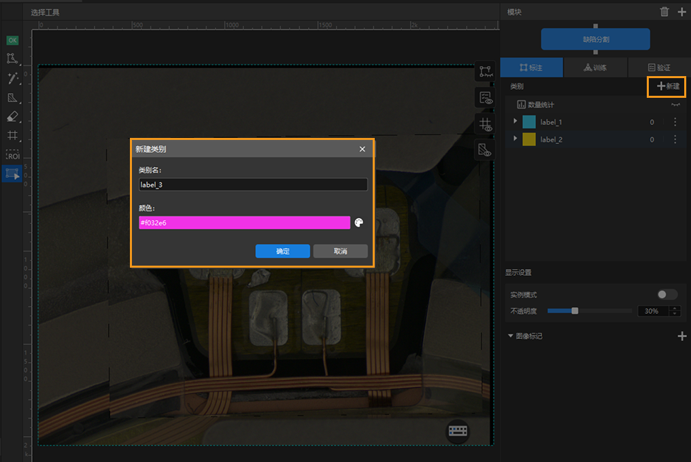Click the magenta #f032e6 color field
Screen dimensions: 691x462
245,222
